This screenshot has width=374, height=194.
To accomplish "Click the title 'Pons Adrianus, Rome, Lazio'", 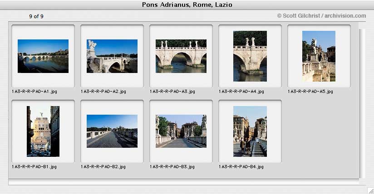I will click(187, 5).
